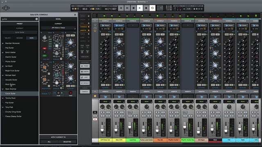This screenshot has height=147, width=262.
Task: Click the 93.0 tempo value
Action: [85, 9]
